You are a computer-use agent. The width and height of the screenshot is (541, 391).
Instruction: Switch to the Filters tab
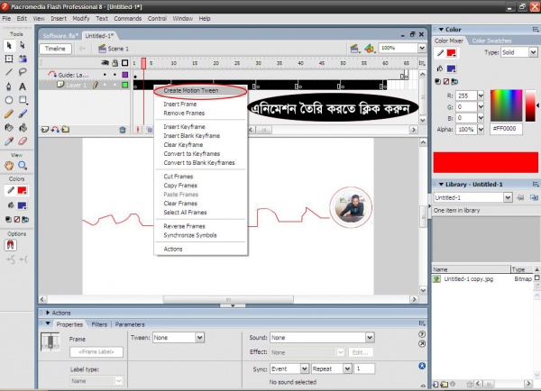coord(99,324)
